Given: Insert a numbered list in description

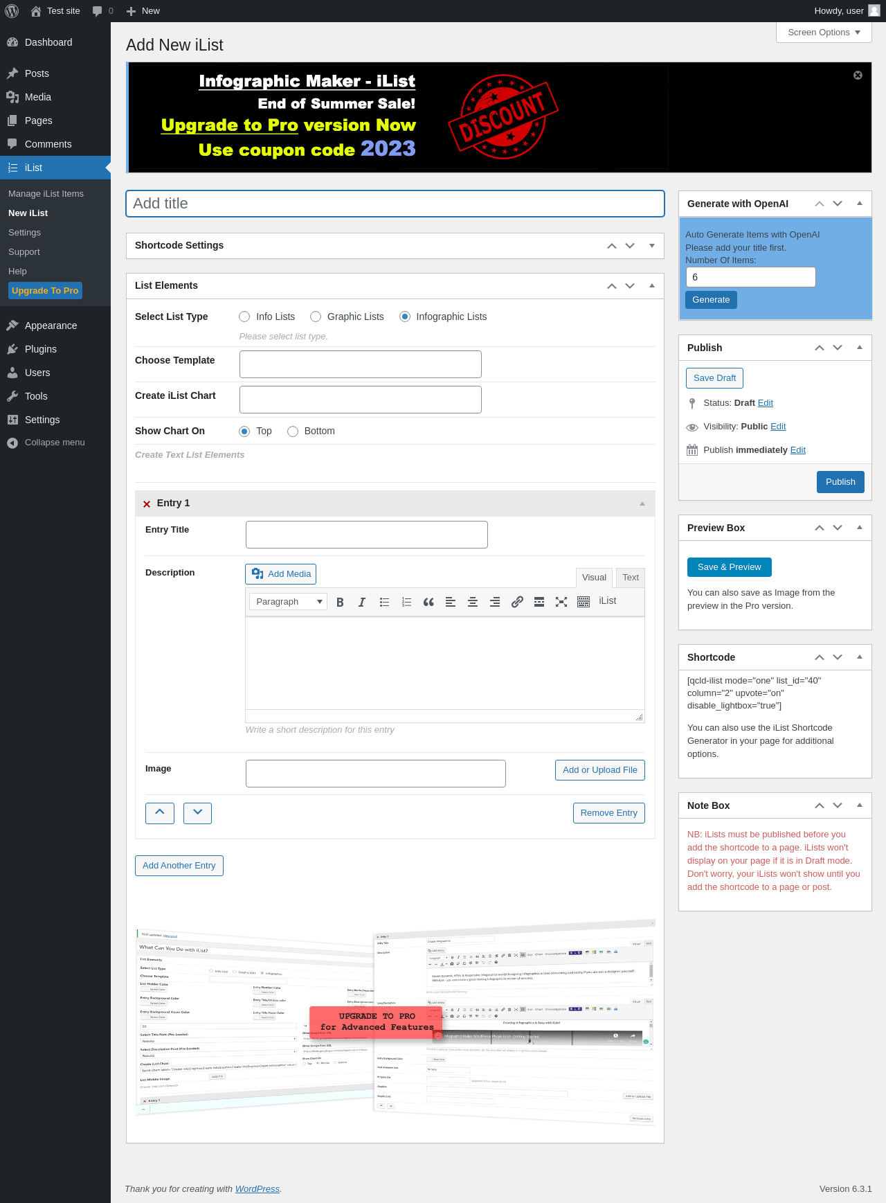Looking at the screenshot, I should 406,602.
